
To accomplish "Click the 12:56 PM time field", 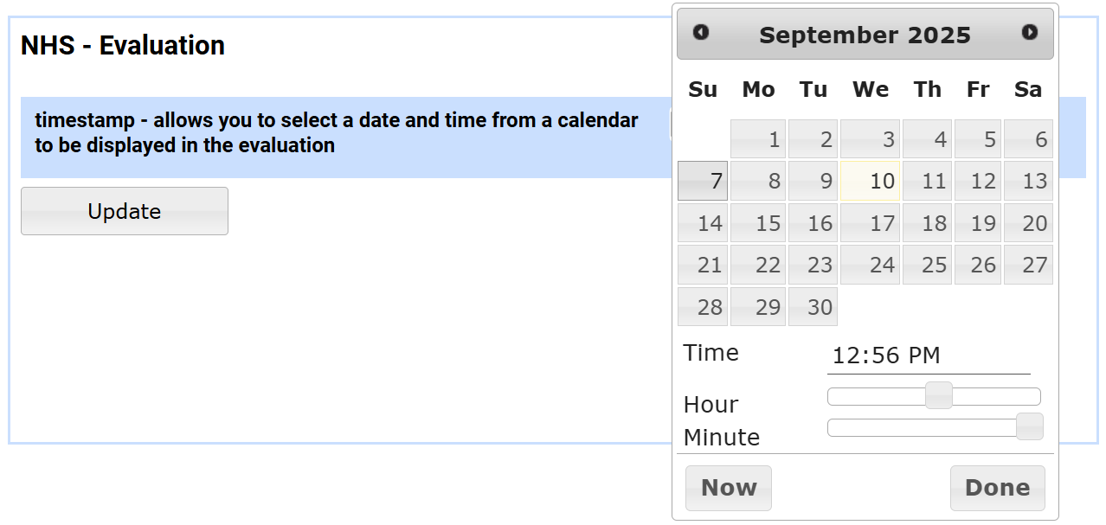I will (x=928, y=355).
